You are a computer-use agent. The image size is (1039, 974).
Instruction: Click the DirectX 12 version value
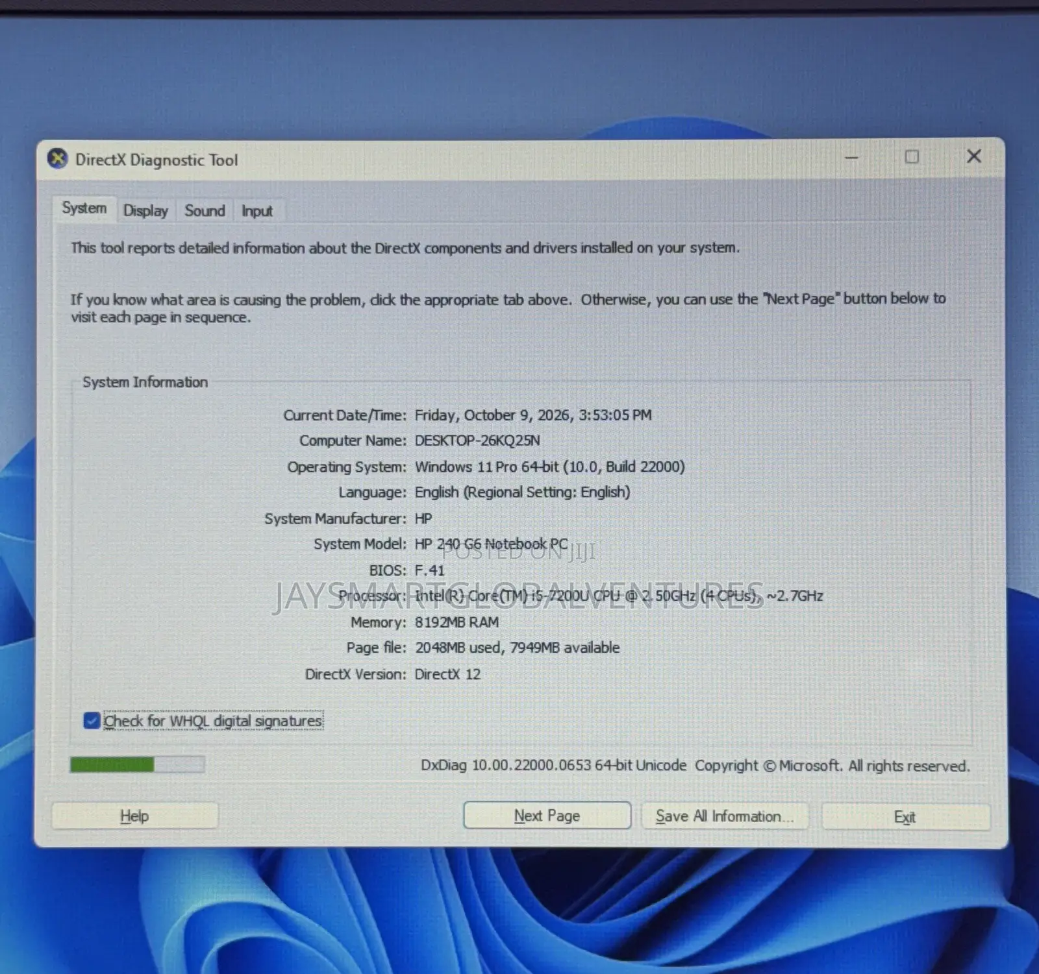(447, 674)
